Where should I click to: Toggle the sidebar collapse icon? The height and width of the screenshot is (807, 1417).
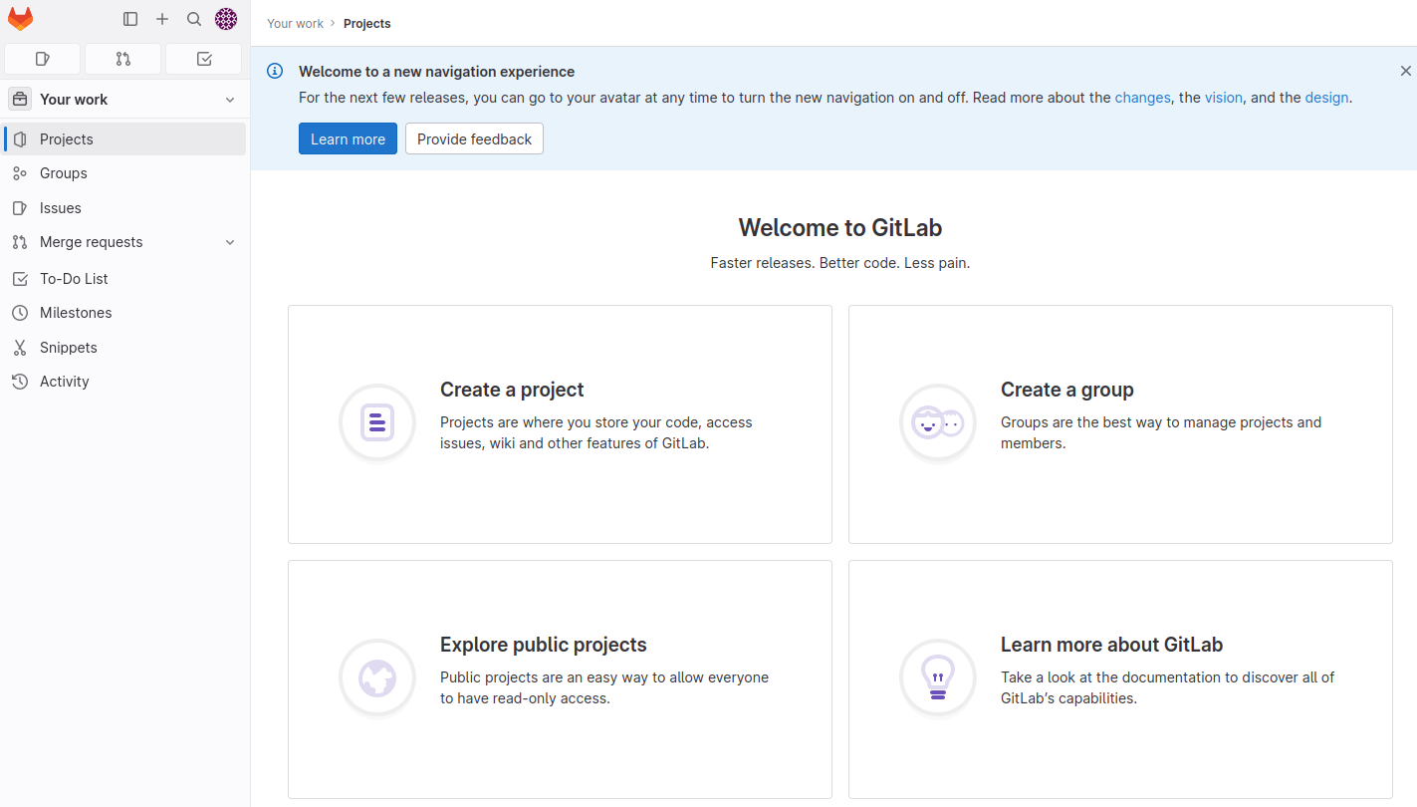click(130, 19)
